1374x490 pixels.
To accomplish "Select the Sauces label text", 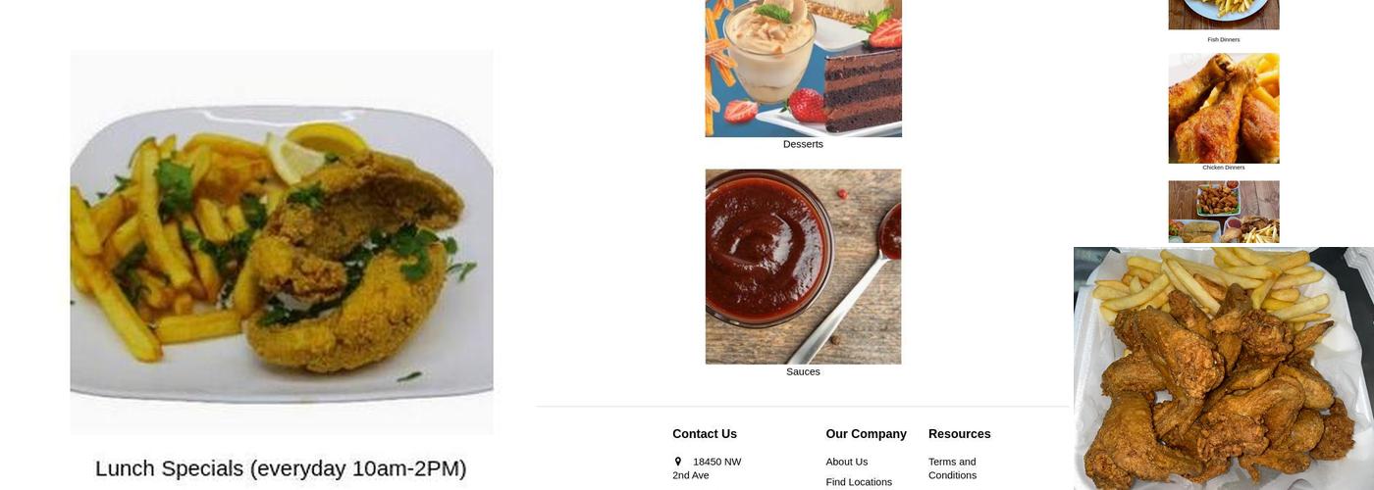I will click(x=803, y=371).
